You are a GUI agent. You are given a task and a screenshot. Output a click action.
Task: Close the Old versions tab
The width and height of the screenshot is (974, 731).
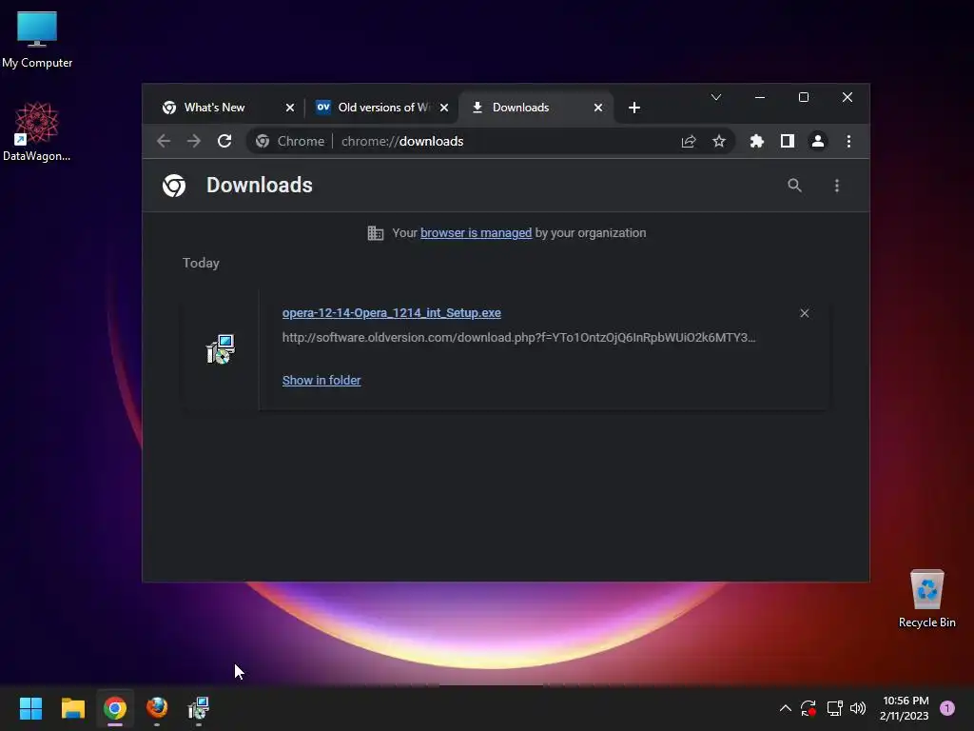(444, 108)
